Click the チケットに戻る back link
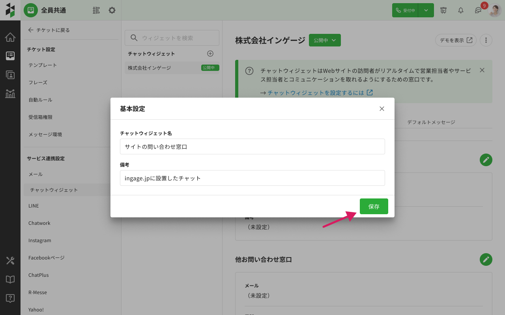 tap(49, 30)
